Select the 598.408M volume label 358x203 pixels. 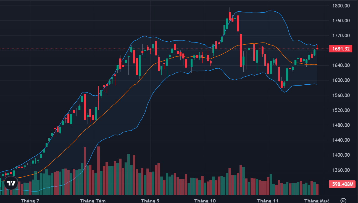(342, 184)
